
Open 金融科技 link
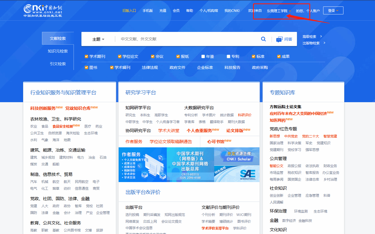305,221
